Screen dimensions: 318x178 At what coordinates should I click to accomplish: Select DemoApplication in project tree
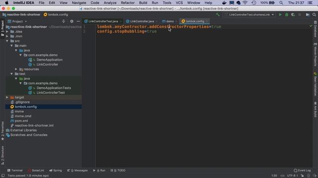(50, 60)
